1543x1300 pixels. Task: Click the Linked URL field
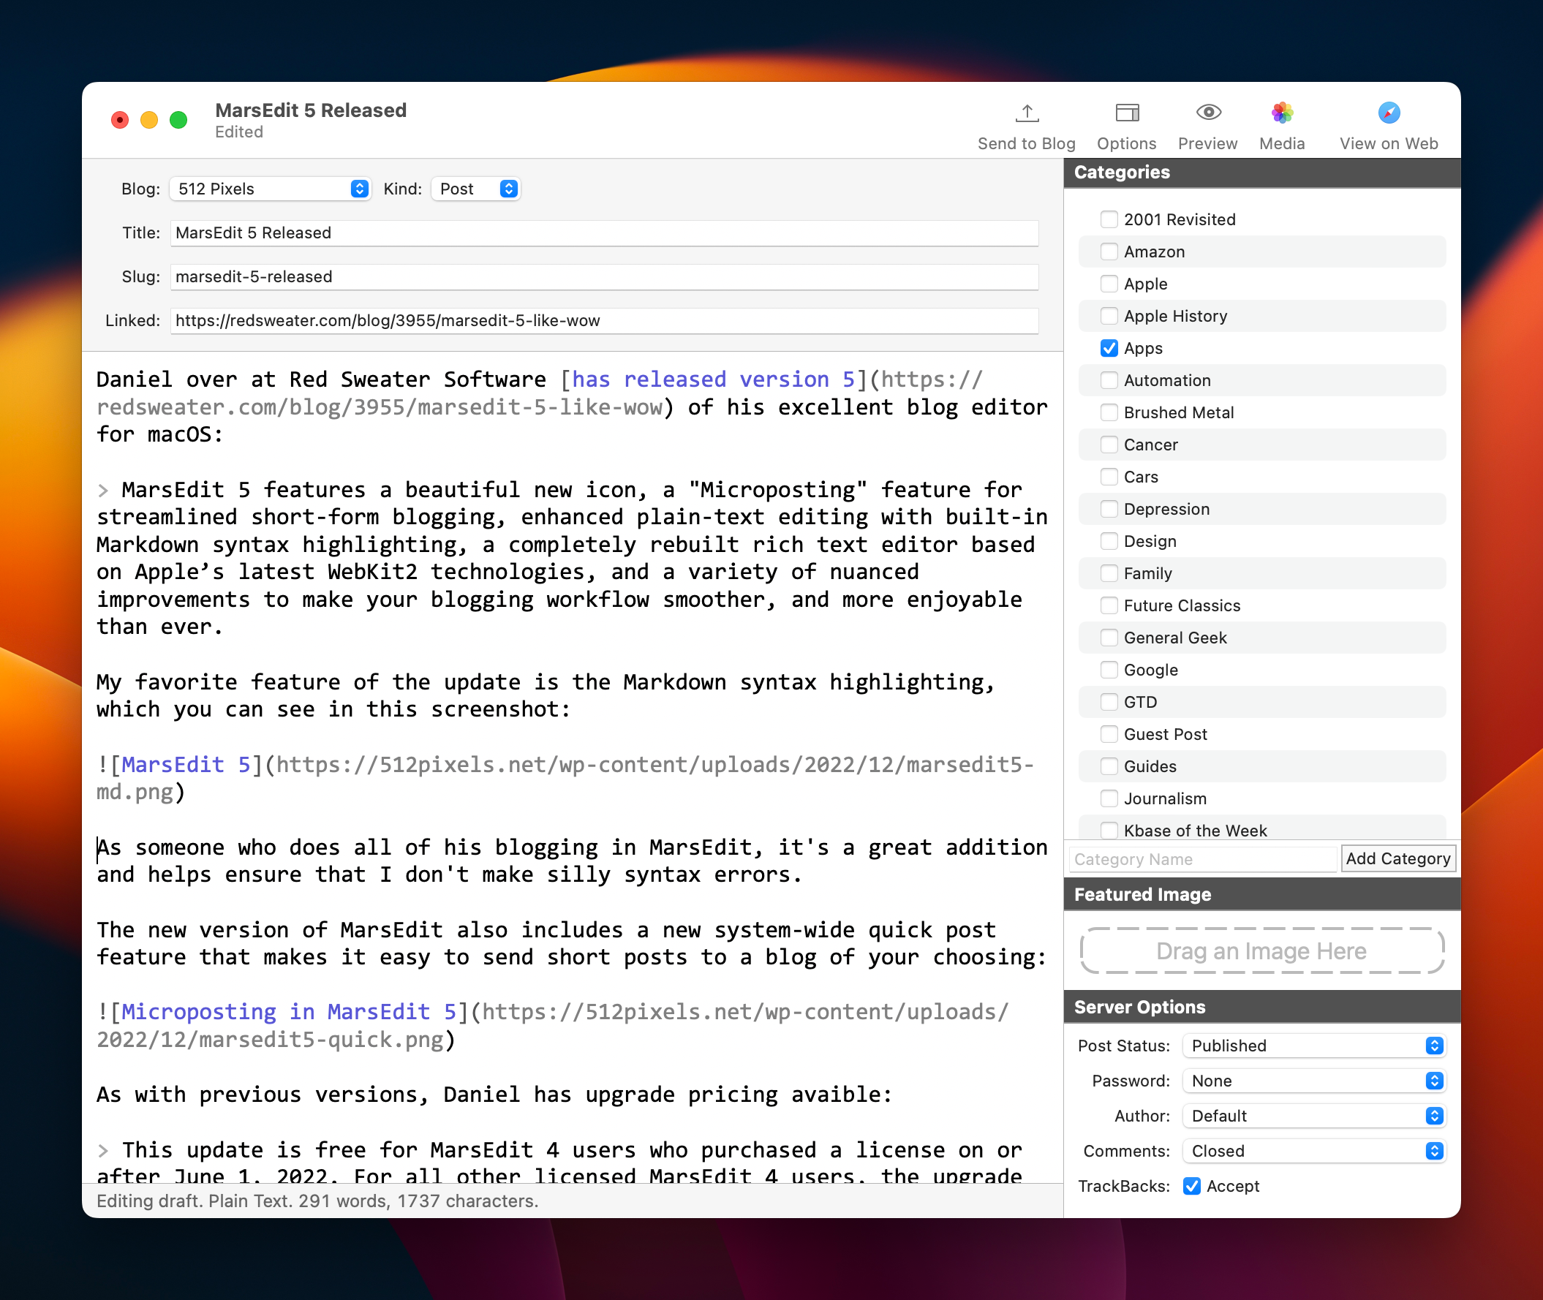click(605, 321)
